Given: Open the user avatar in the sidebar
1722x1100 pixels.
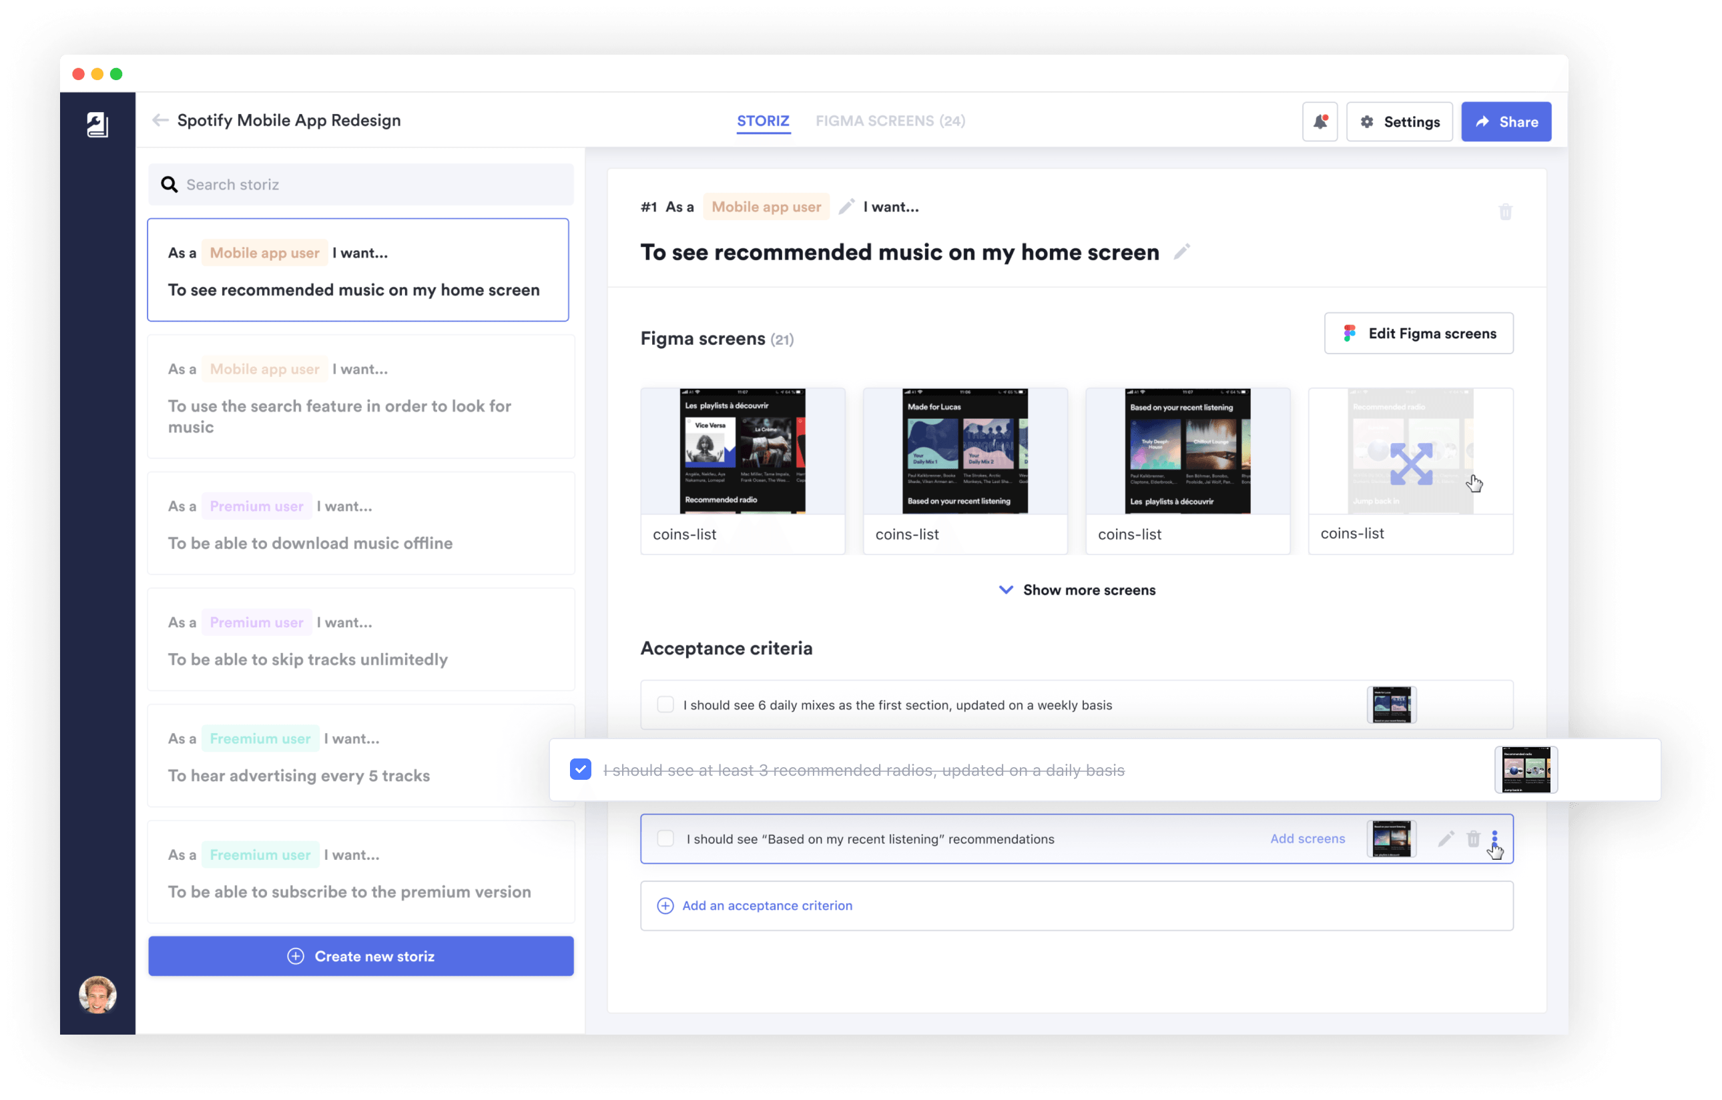Looking at the screenshot, I should pyautogui.click(x=97, y=994).
